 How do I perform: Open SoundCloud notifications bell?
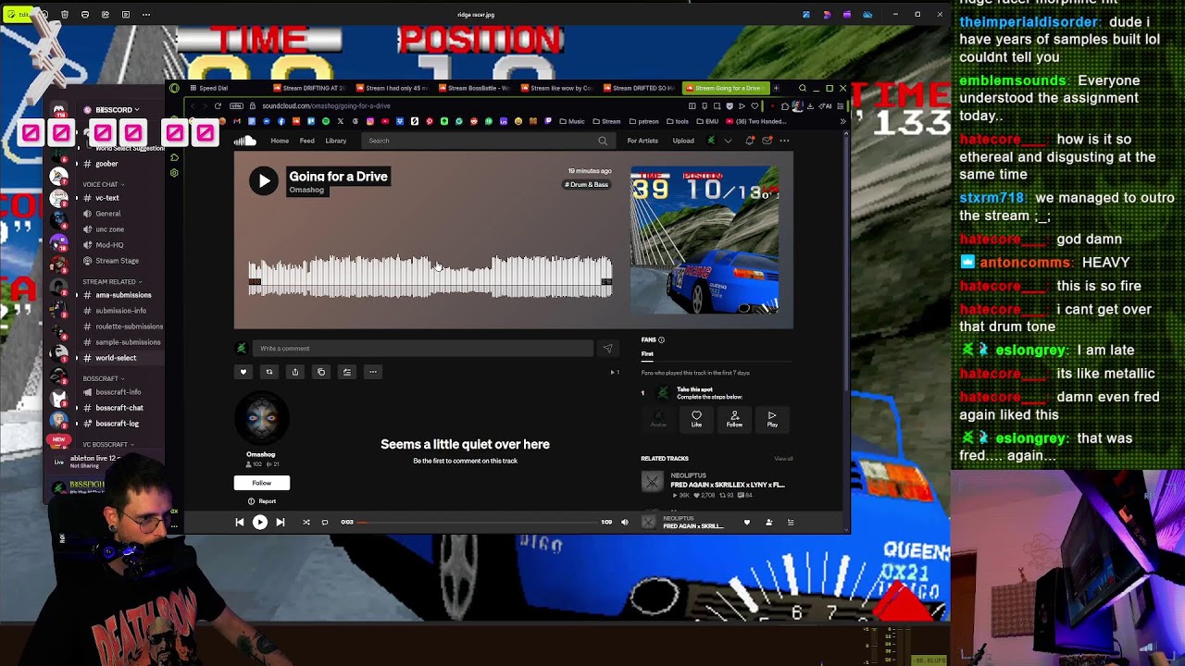[750, 141]
